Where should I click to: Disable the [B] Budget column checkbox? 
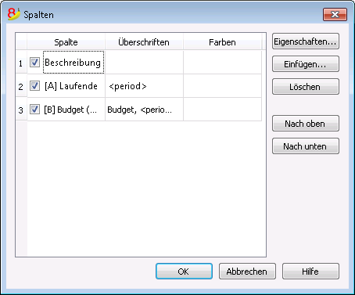coord(34,110)
